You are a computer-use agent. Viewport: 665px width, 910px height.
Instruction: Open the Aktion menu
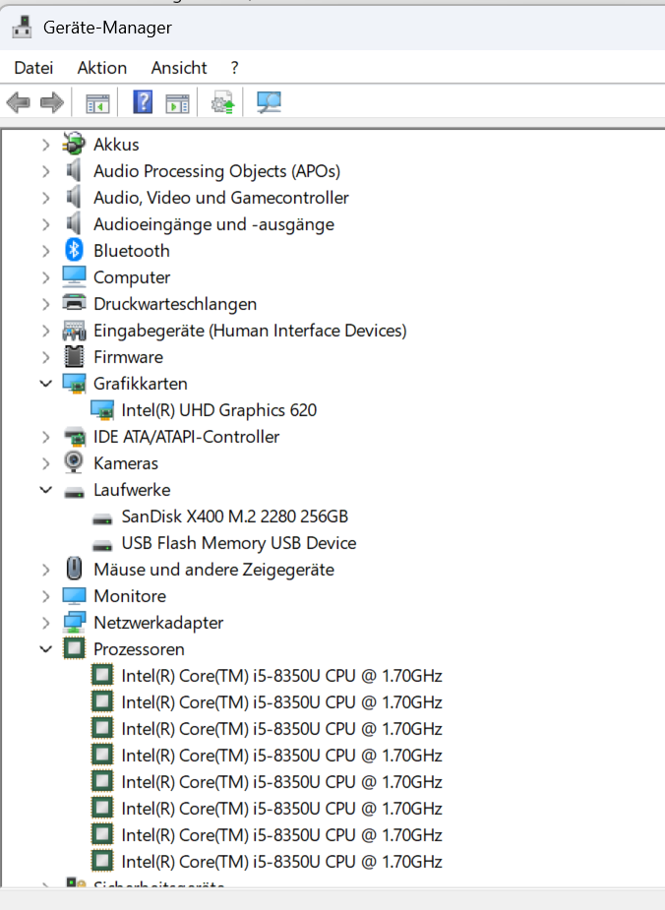click(x=102, y=68)
